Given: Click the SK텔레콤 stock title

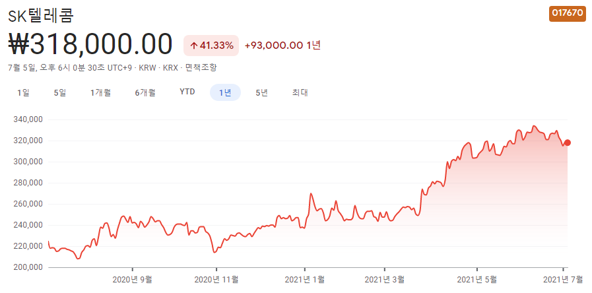Looking at the screenshot, I should pyautogui.click(x=41, y=16).
